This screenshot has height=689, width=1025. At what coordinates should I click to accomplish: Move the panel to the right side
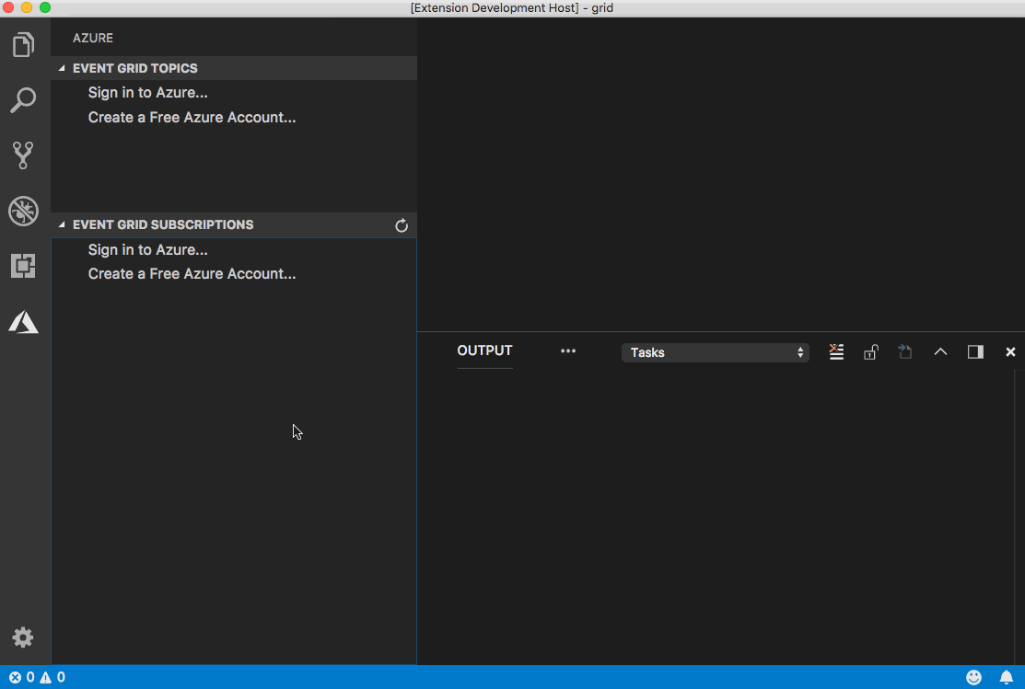click(x=975, y=352)
